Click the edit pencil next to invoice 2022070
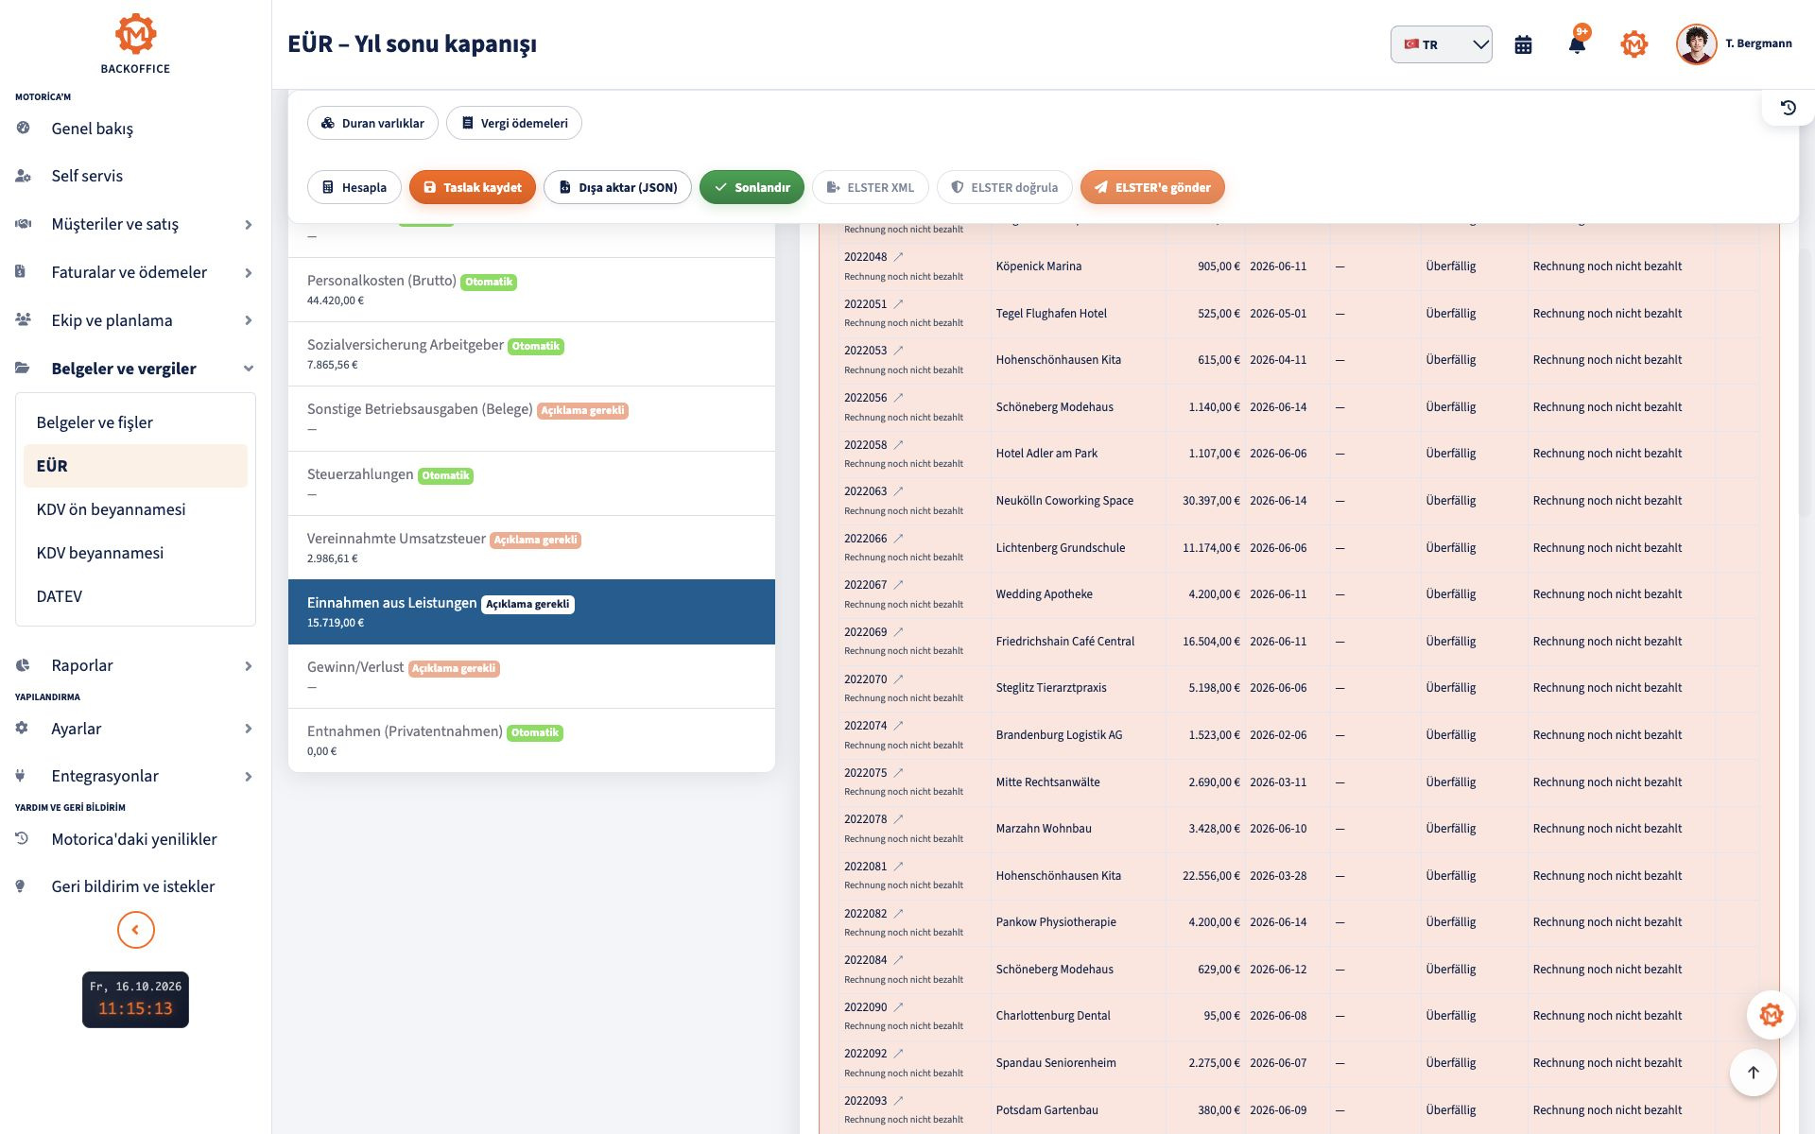The width and height of the screenshot is (1815, 1134). click(899, 679)
